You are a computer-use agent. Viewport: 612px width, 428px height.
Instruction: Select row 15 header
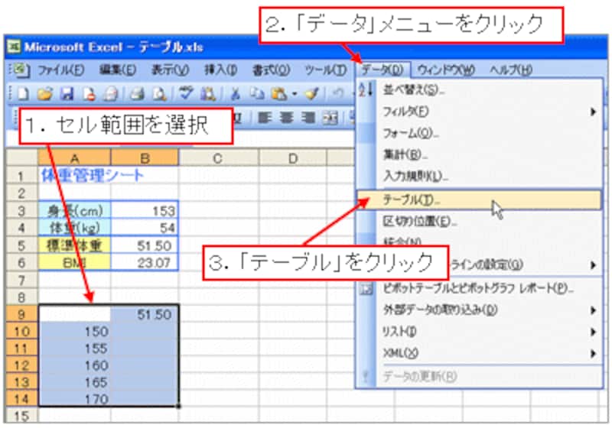[21, 416]
